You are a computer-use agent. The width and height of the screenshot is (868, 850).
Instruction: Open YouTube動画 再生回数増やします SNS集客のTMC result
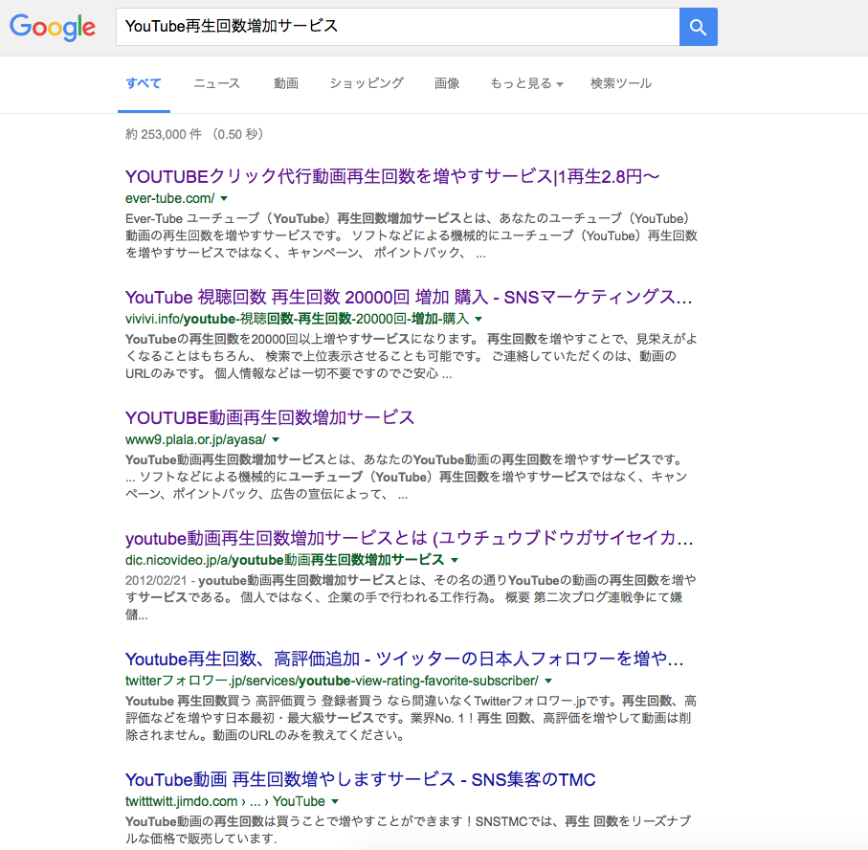361,780
